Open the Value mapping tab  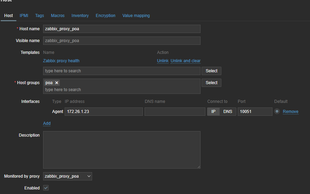(x=136, y=16)
